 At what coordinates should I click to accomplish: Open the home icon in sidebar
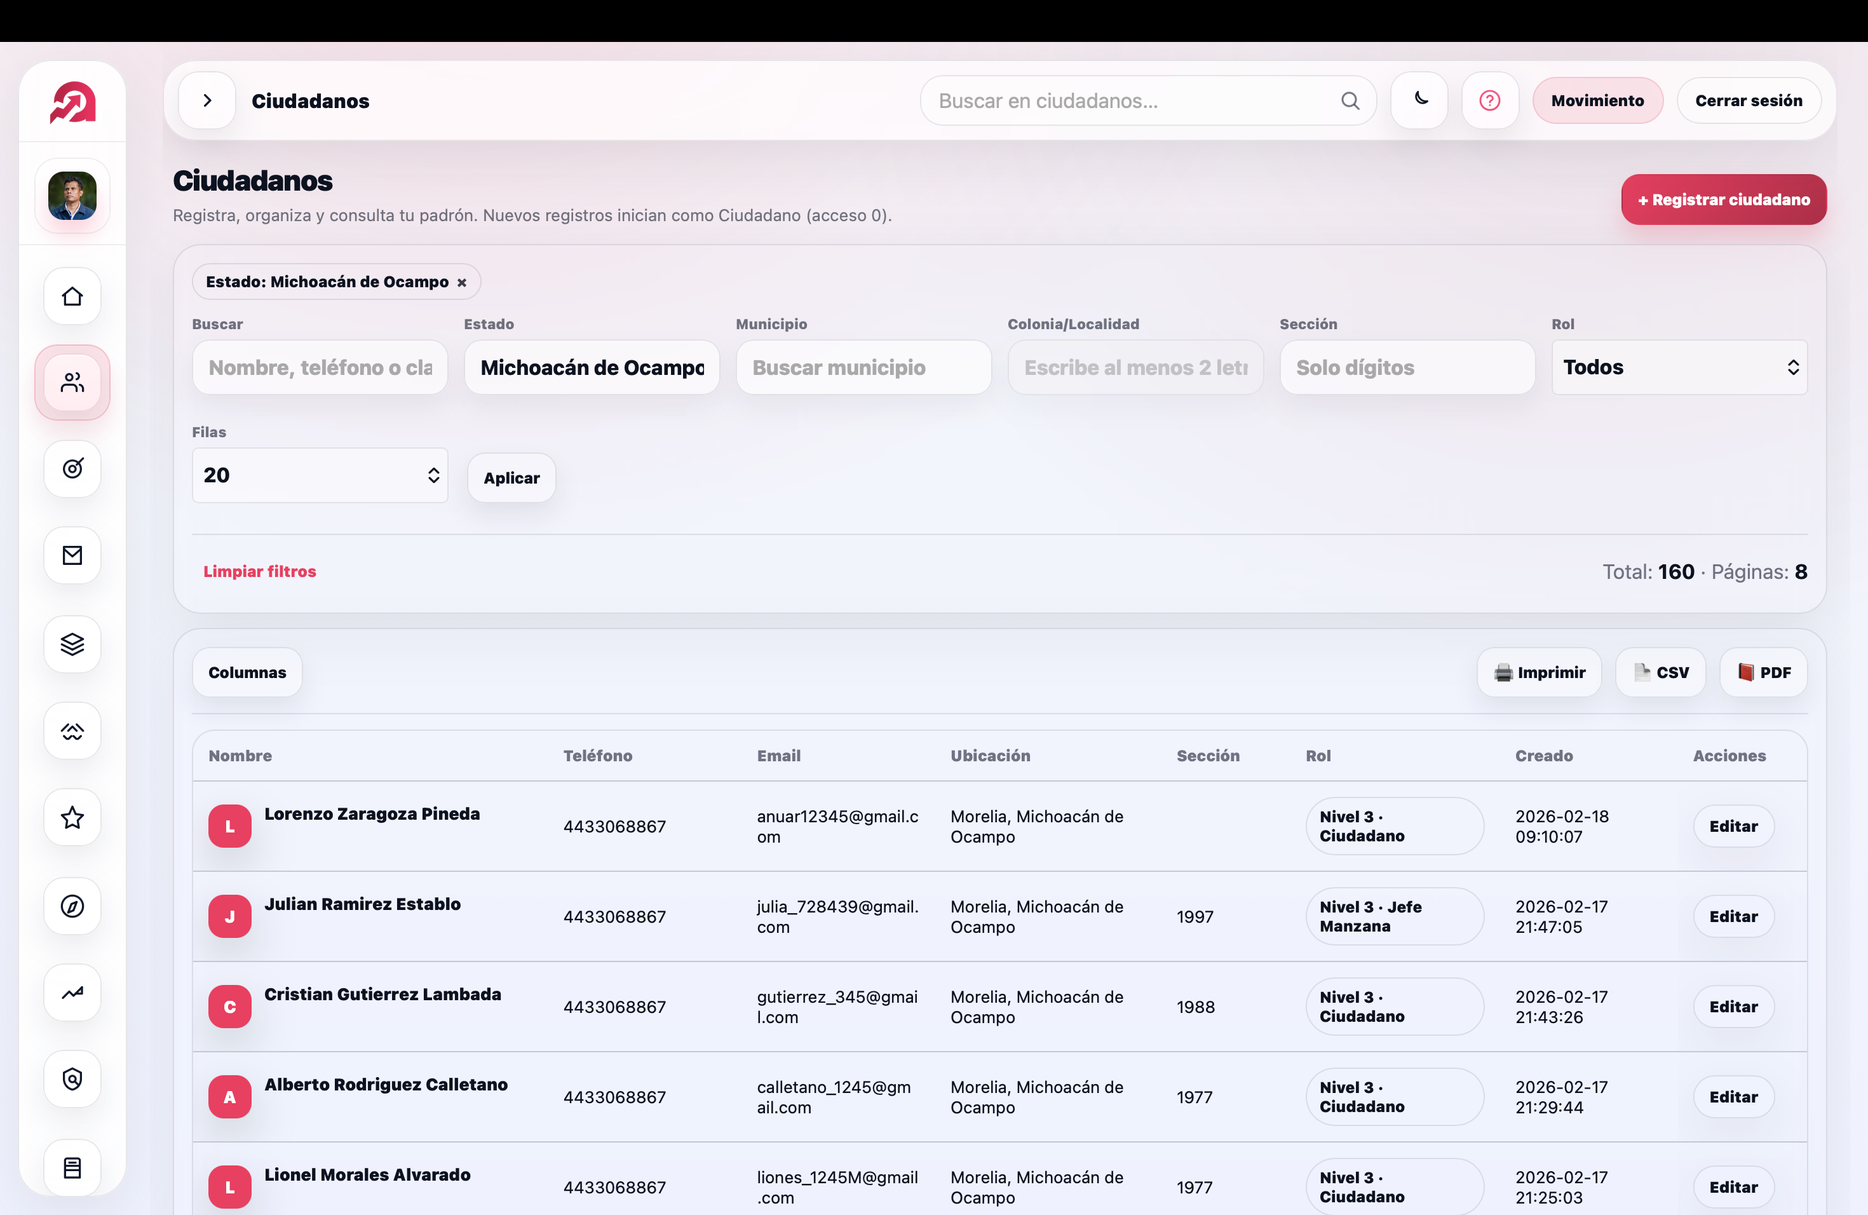(72, 296)
